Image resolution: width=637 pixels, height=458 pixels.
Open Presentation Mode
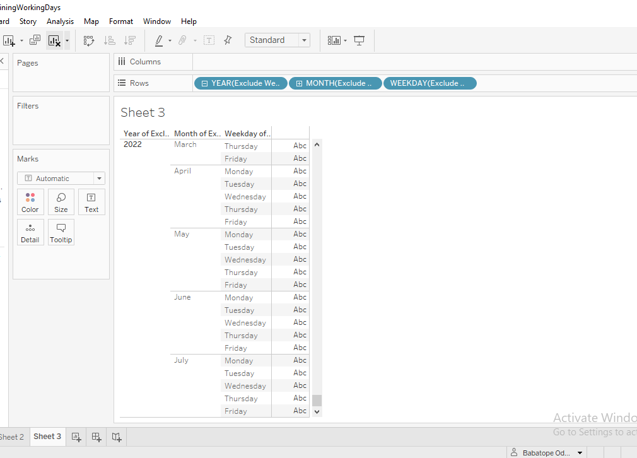pyautogui.click(x=359, y=40)
